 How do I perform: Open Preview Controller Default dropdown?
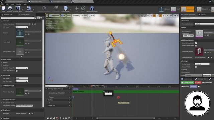point(204,24)
